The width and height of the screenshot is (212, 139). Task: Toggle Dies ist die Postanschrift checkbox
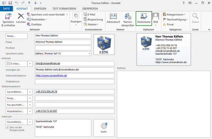point(7,127)
